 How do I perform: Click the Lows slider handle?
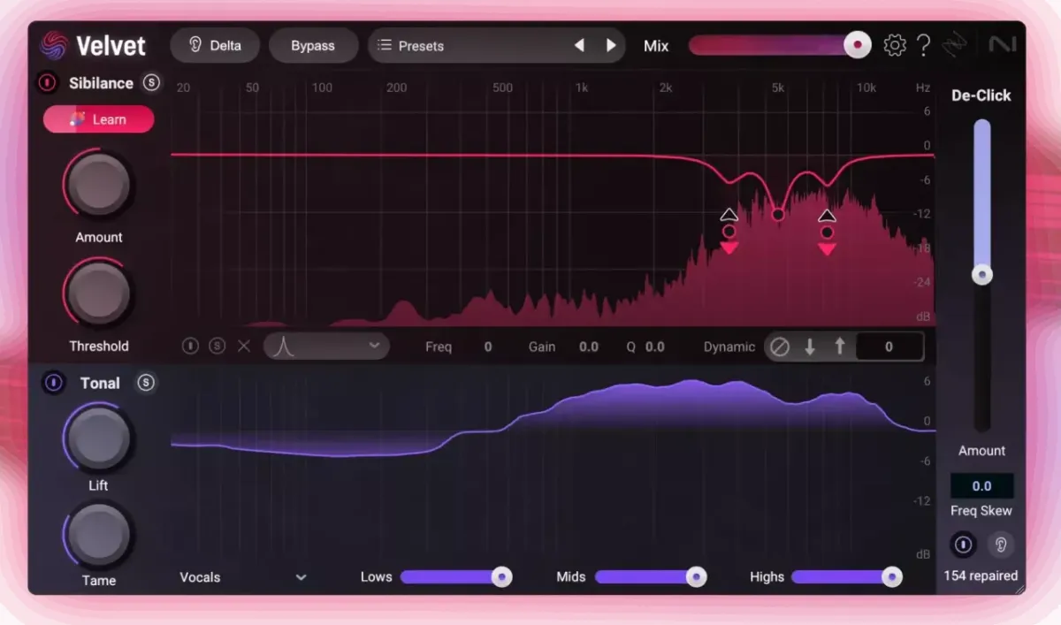coord(501,577)
